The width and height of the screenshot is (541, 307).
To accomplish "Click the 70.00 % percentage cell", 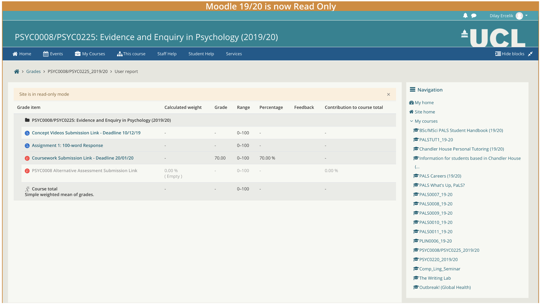I will pos(267,158).
